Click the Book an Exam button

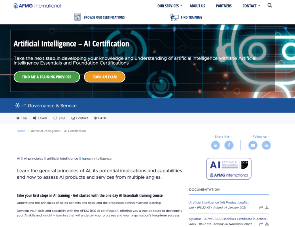click(105, 77)
